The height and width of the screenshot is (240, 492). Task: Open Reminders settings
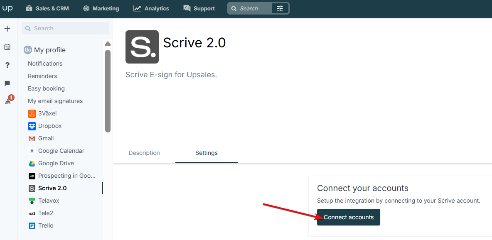42,76
